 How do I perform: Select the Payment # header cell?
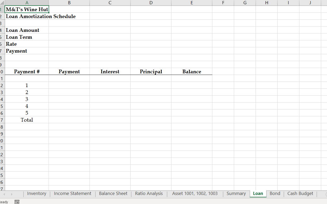click(x=27, y=71)
